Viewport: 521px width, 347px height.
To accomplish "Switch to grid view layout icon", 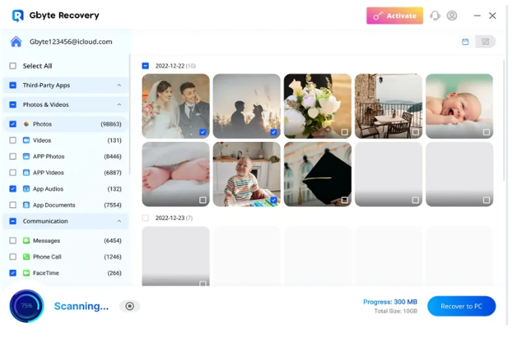I will point(486,42).
